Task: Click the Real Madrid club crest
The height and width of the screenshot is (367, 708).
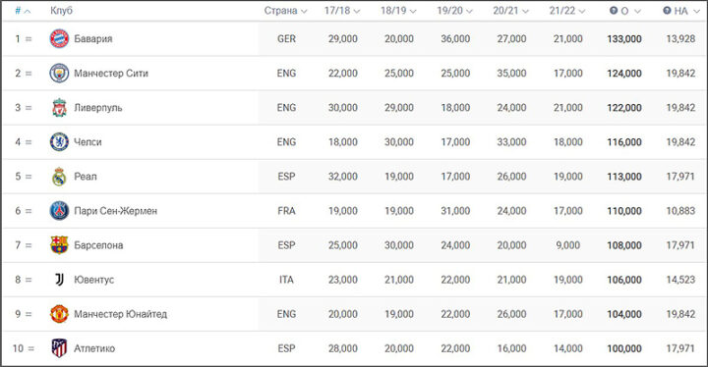Action: pos(59,177)
